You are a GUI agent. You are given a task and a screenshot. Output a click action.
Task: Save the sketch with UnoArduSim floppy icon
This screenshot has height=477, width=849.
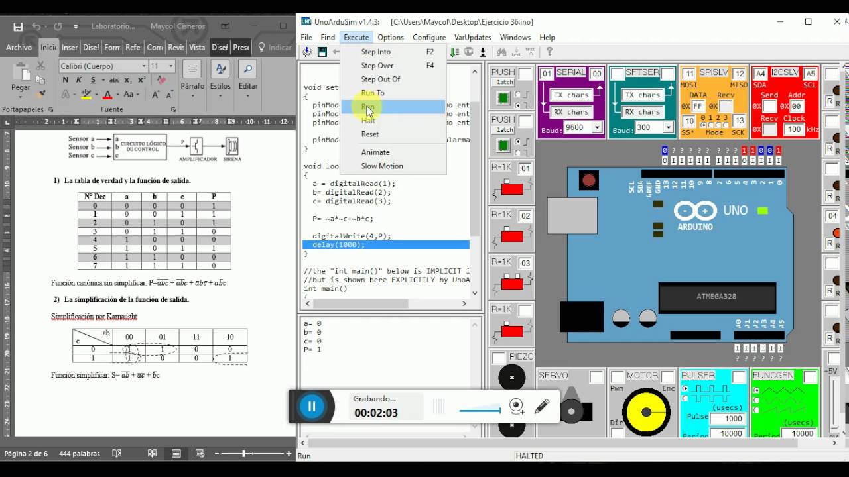(x=322, y=52)
